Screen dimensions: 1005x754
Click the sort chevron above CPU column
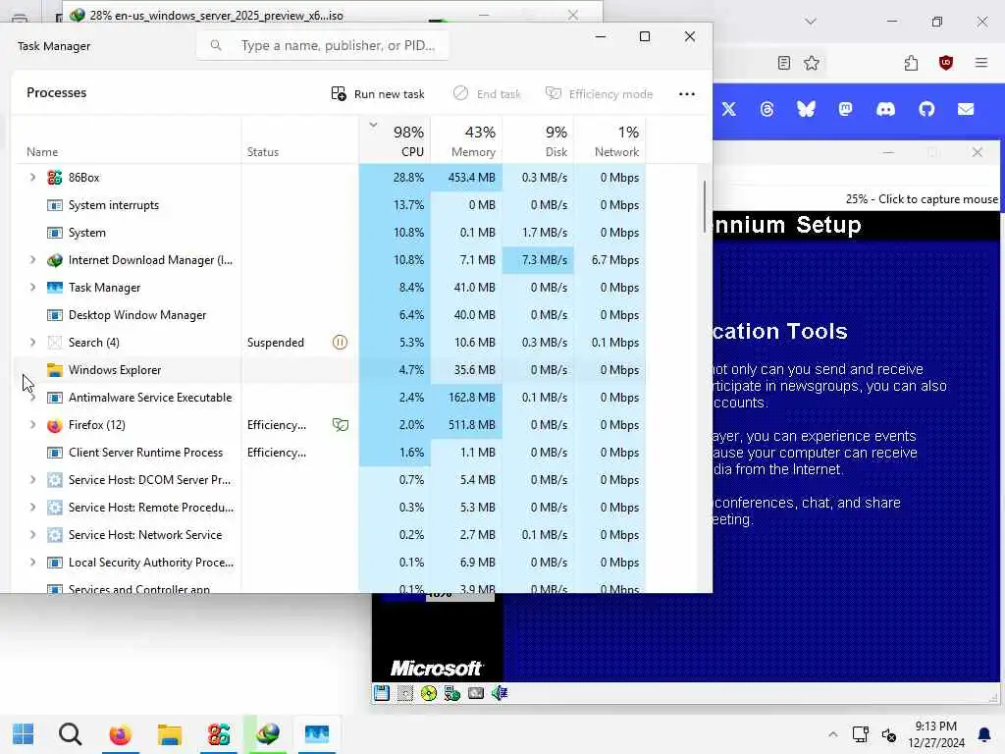[x=373, y=125]
